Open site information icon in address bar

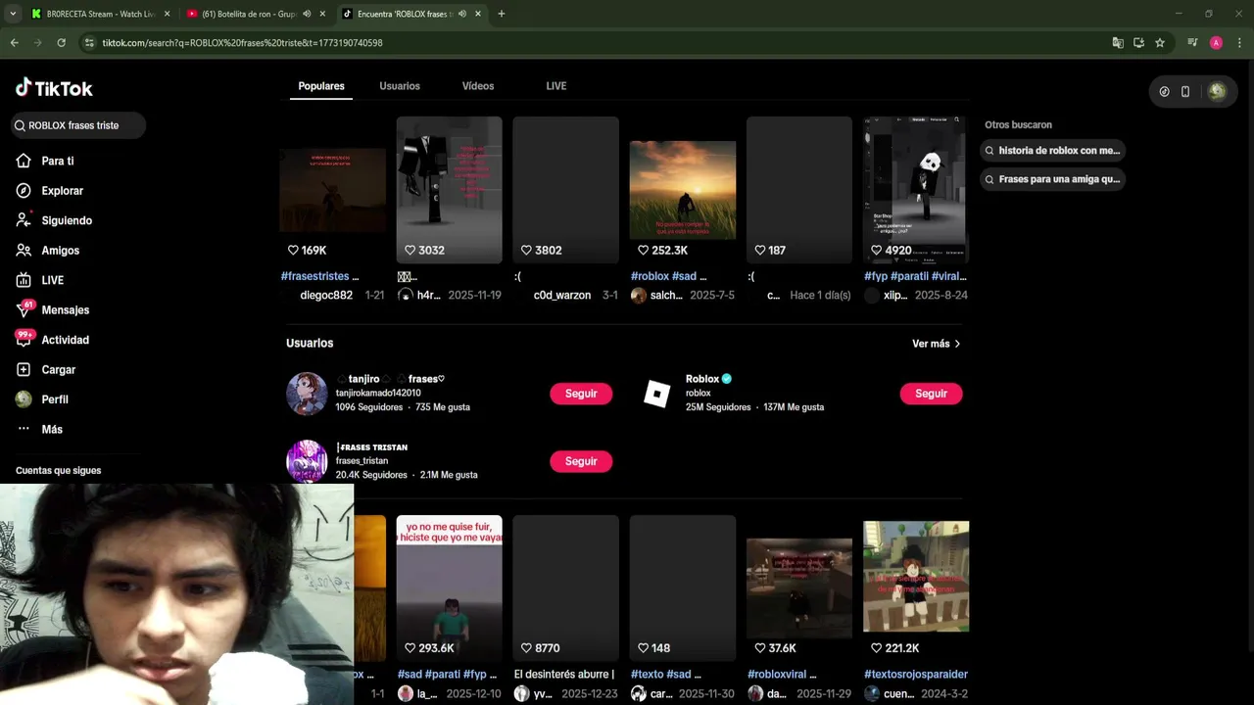pos(89,43)
